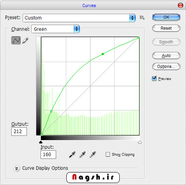Image resolution: width=186 pixels, height=185 pixels.
Task: Pick the black point eyedropper
Action: coord(72,155)
